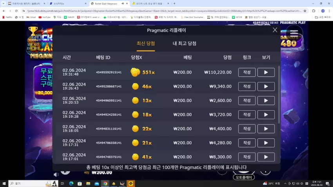Click the 551x coin multiplier icon

coord(135,72)
